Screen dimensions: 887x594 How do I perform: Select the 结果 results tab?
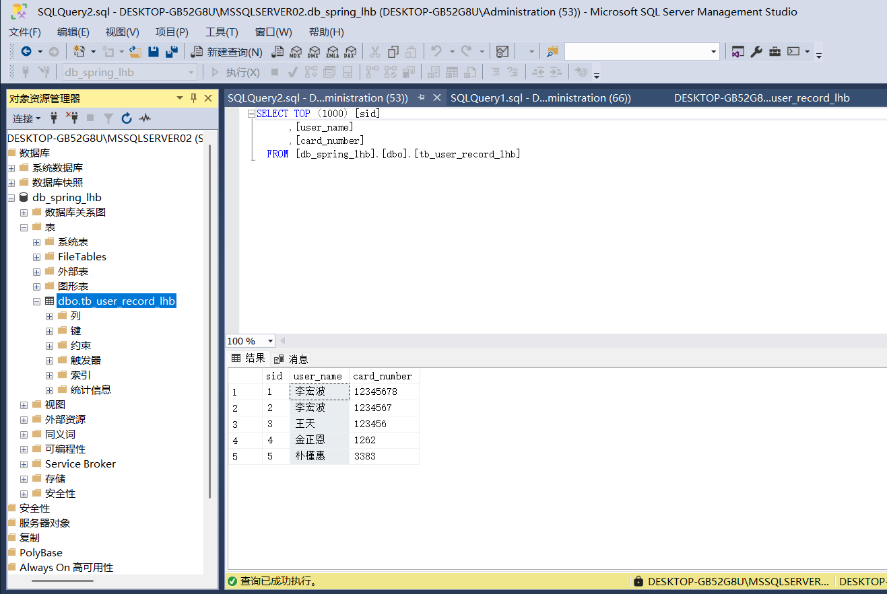[x=249, y=358]
